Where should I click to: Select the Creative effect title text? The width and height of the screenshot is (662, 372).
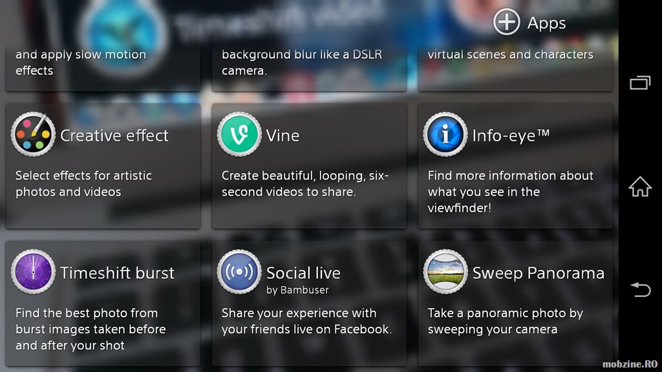114,136
